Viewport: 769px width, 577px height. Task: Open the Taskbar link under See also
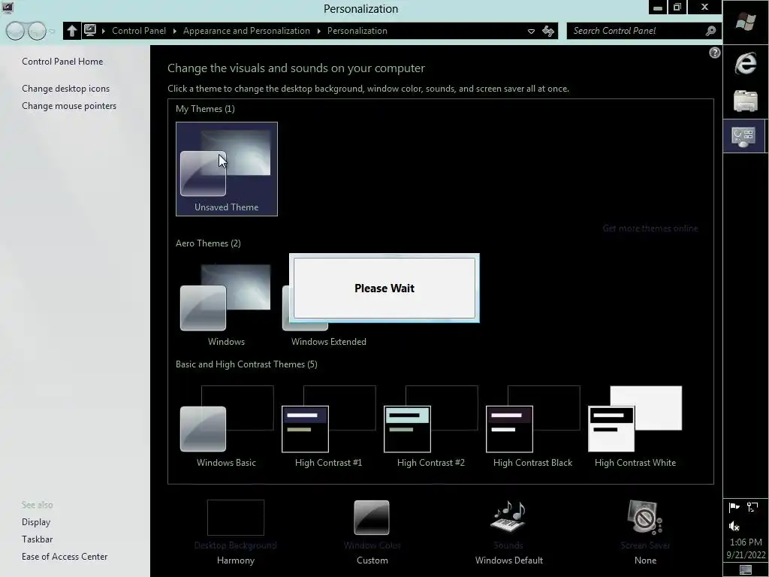38,539
